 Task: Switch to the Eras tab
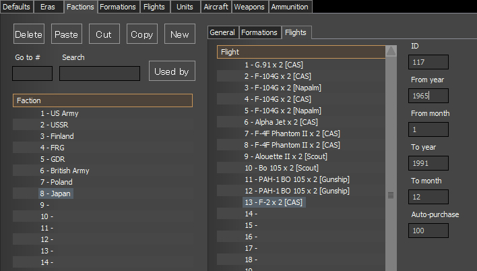point(48,7)
